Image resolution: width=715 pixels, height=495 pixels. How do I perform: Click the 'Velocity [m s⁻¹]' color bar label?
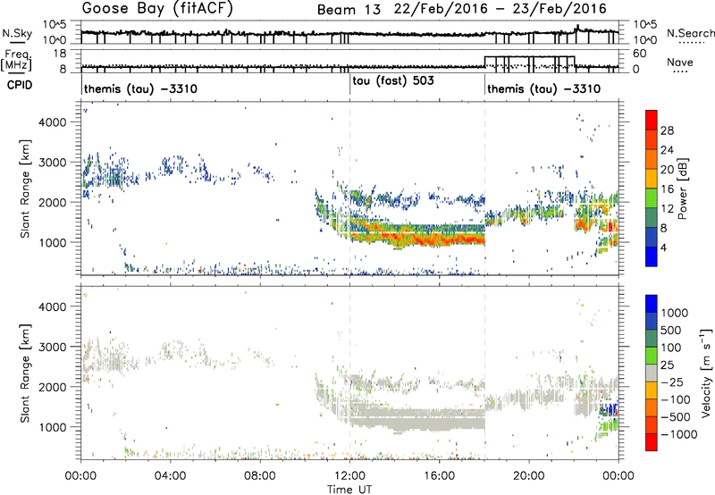[706, 373]
